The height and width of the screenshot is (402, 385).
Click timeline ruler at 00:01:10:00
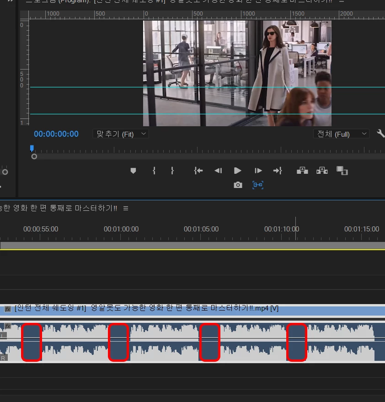pos(282,229)
